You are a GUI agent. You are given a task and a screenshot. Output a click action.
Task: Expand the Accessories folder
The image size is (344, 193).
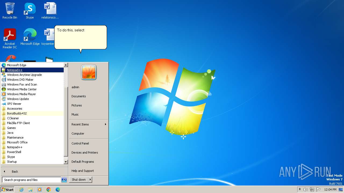(32, 109)
